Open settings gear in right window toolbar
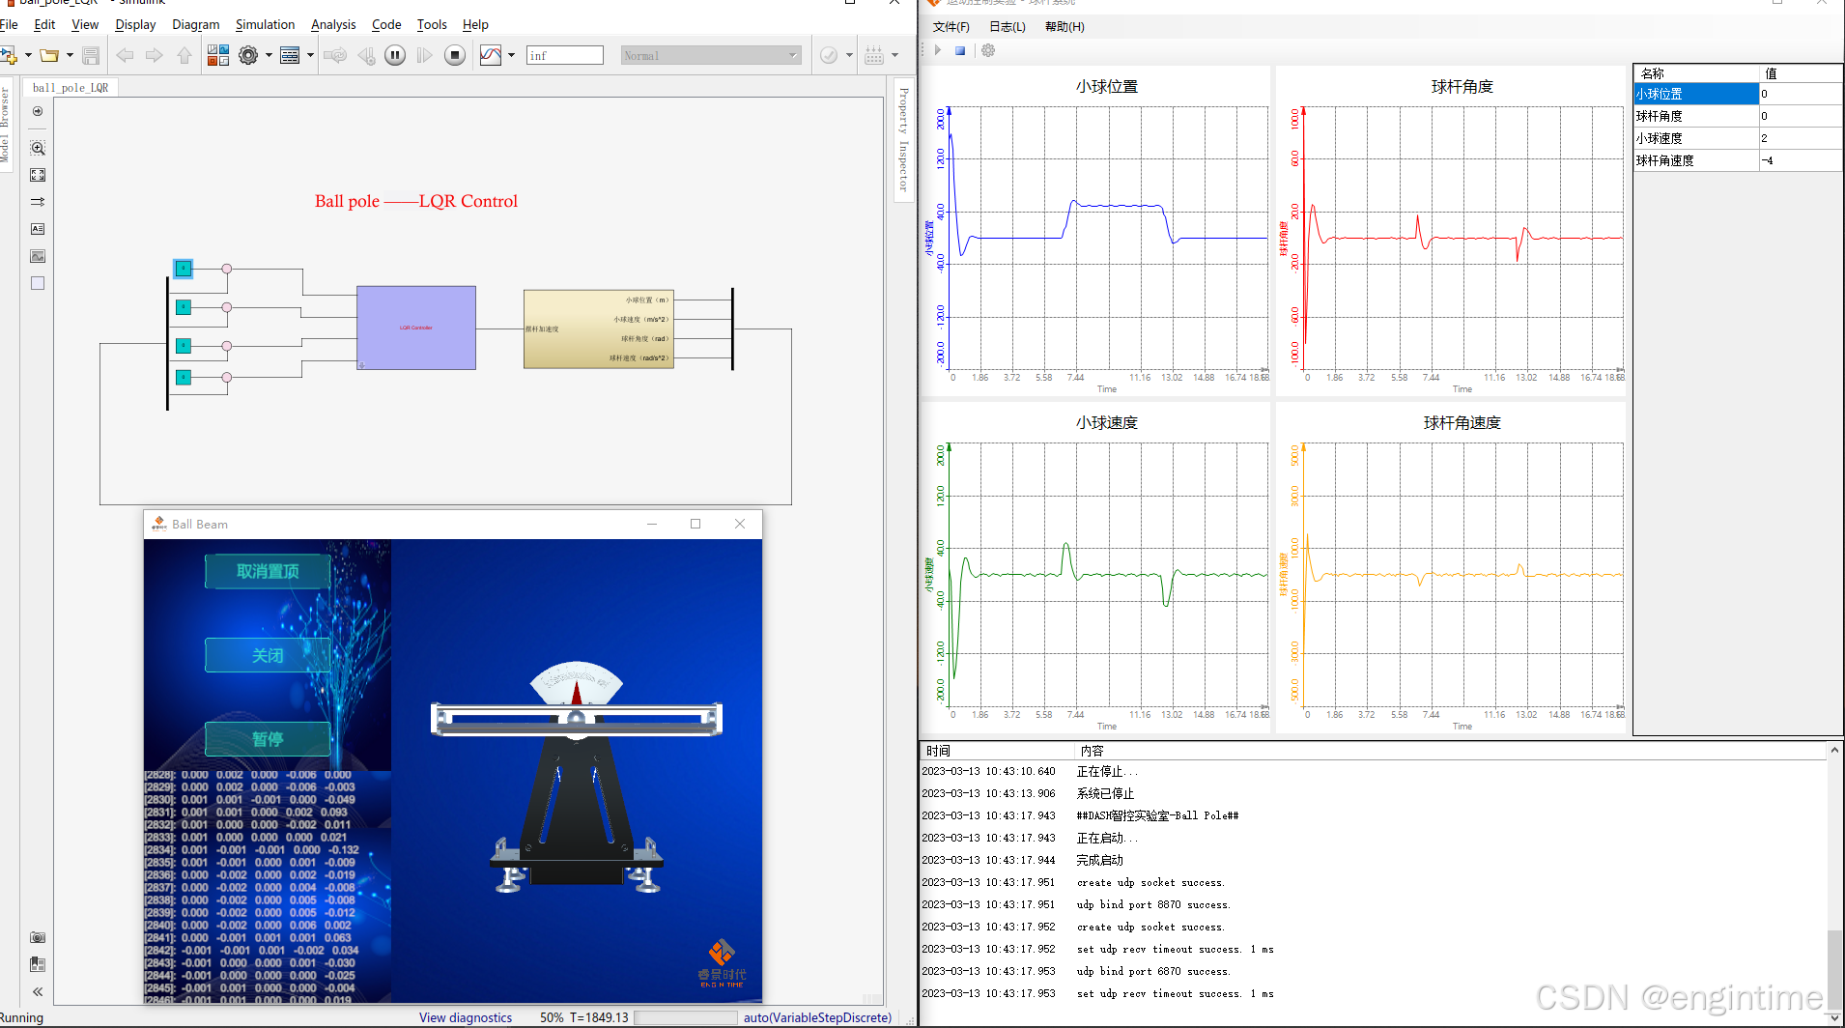 988,50
